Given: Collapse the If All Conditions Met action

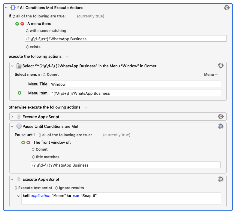Looking at the screenshot, I should 6,8.
